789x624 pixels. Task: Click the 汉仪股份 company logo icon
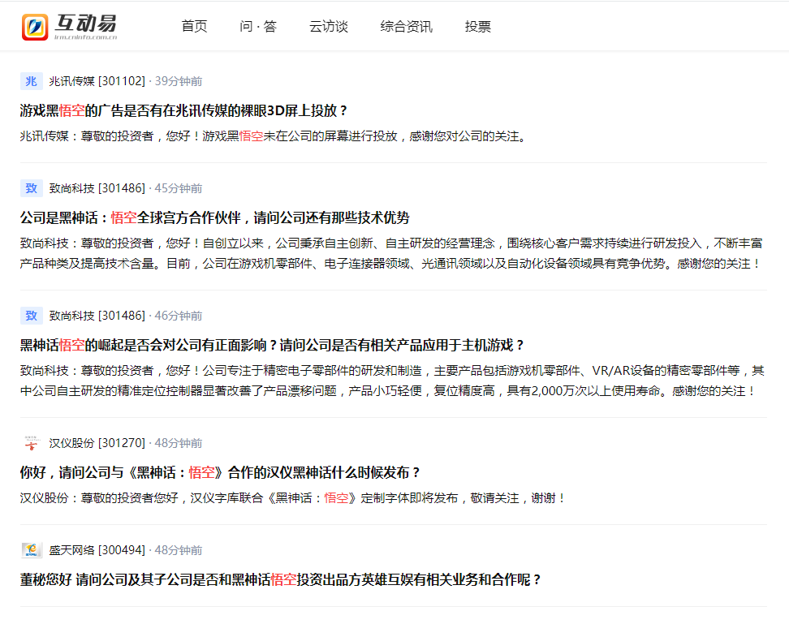pos(31,442)
